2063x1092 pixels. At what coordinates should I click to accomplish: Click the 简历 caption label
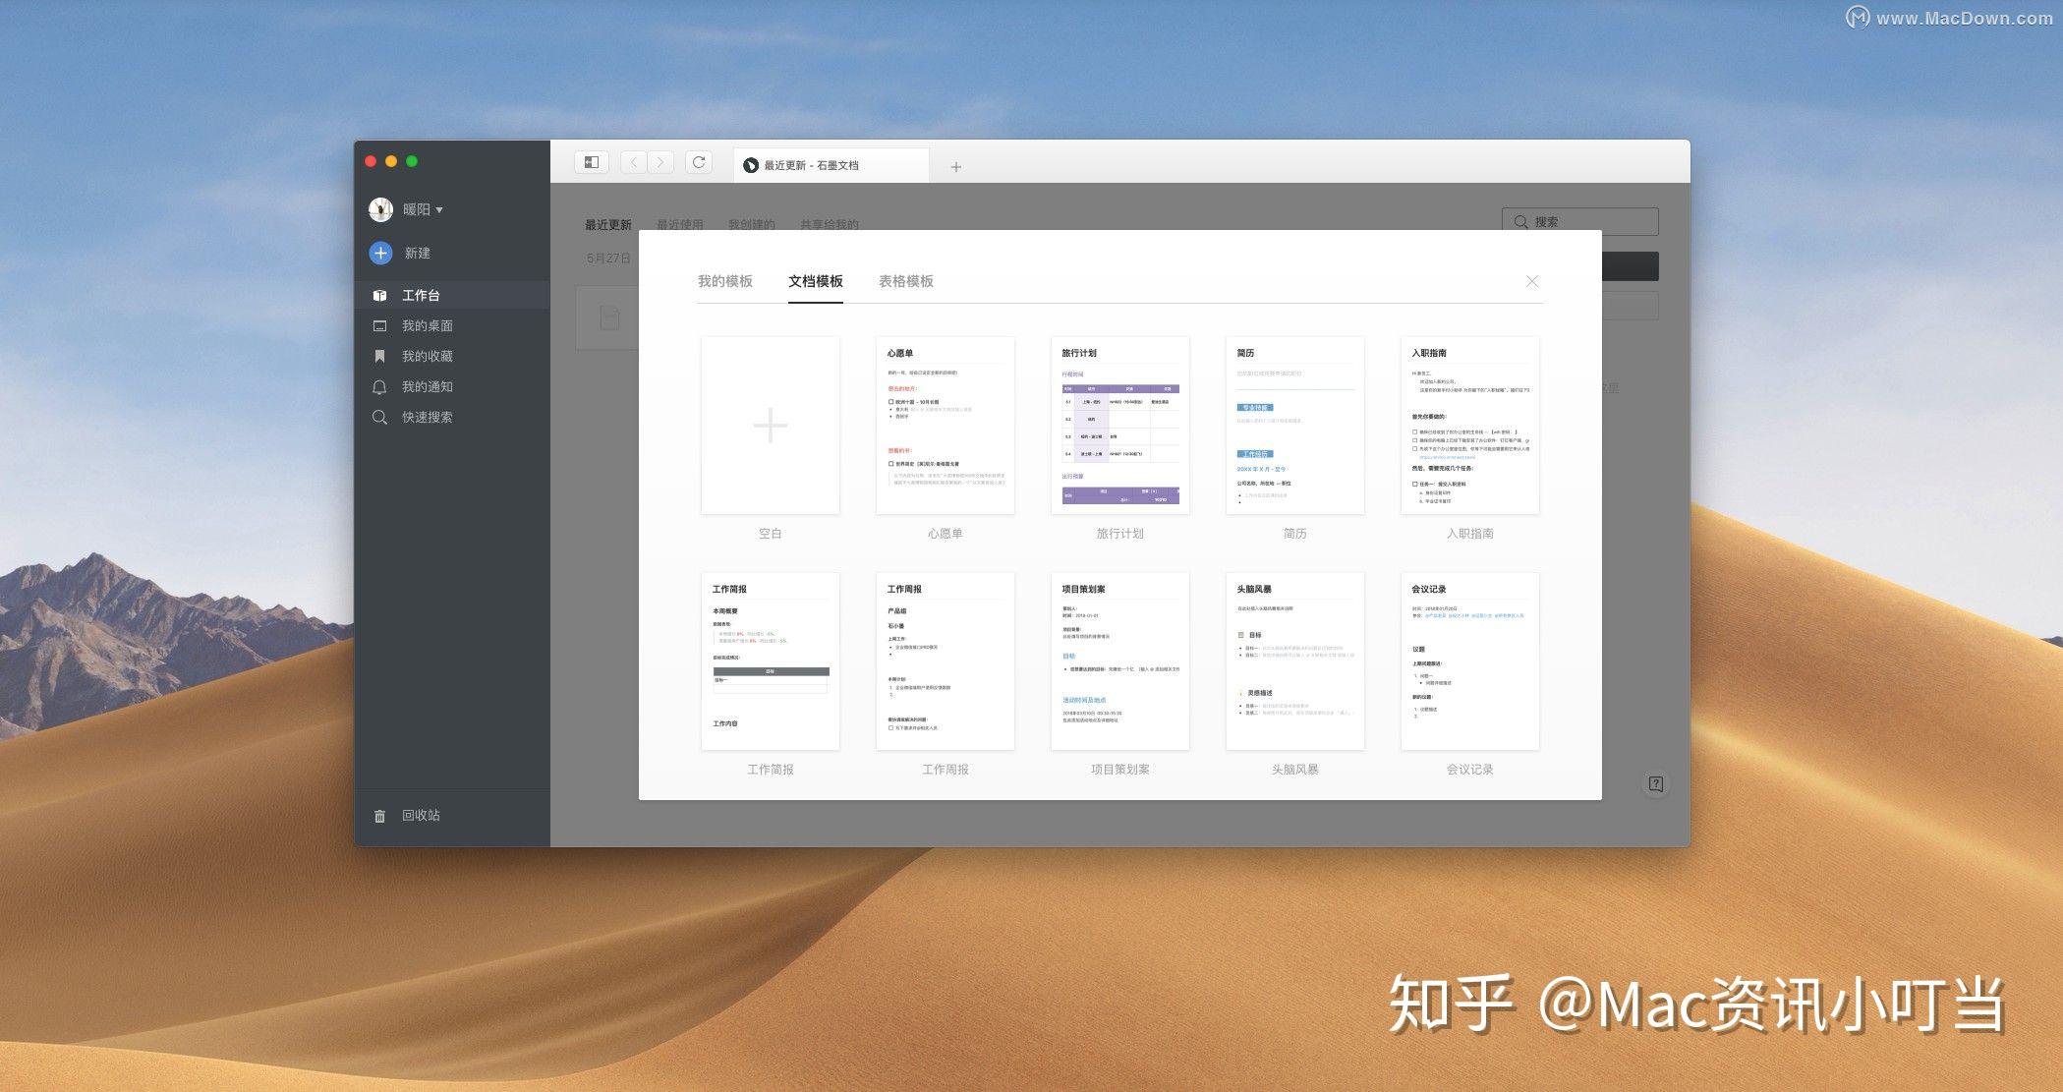(1295, 534)
